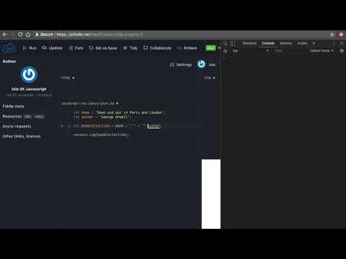Go back using browser back arrow
Image resolution: width=346 pixels, height=259 pixels.
point(4,35)
